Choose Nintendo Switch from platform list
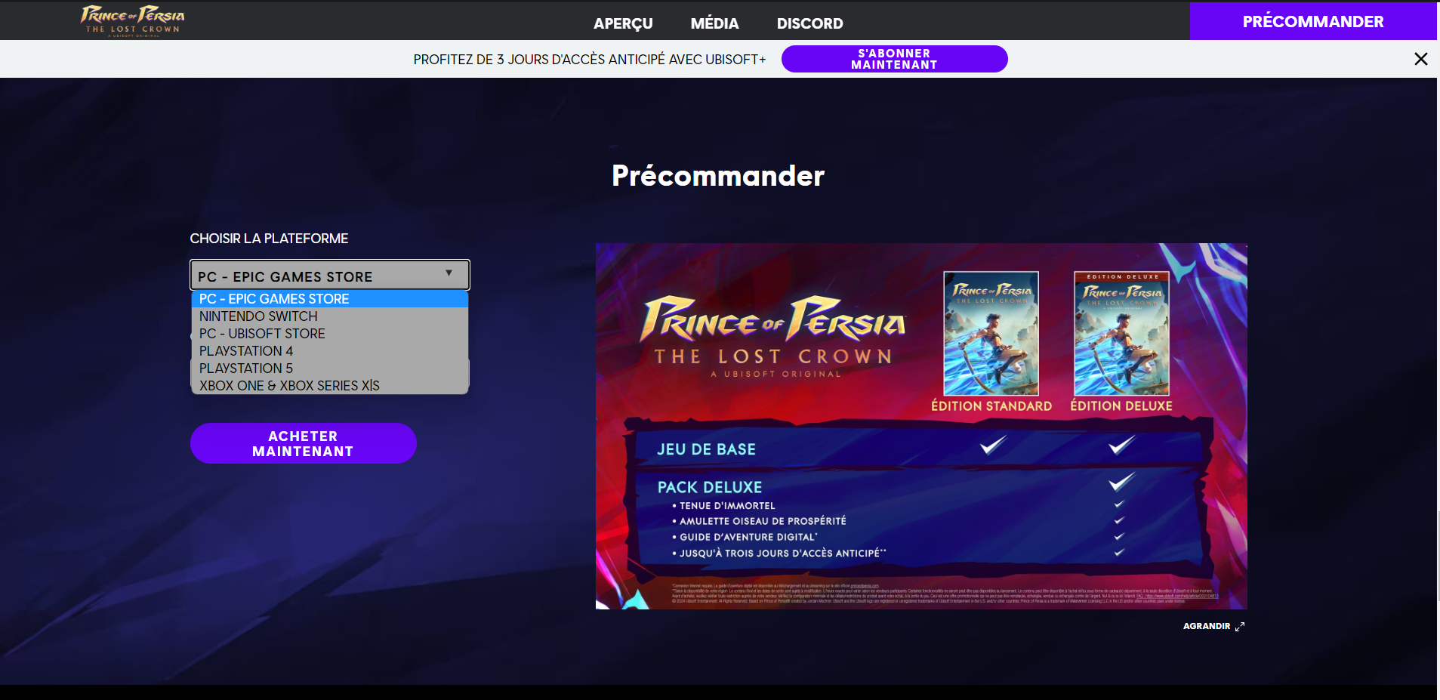This screenshot has height=700, width=1440. click(330, 316)
